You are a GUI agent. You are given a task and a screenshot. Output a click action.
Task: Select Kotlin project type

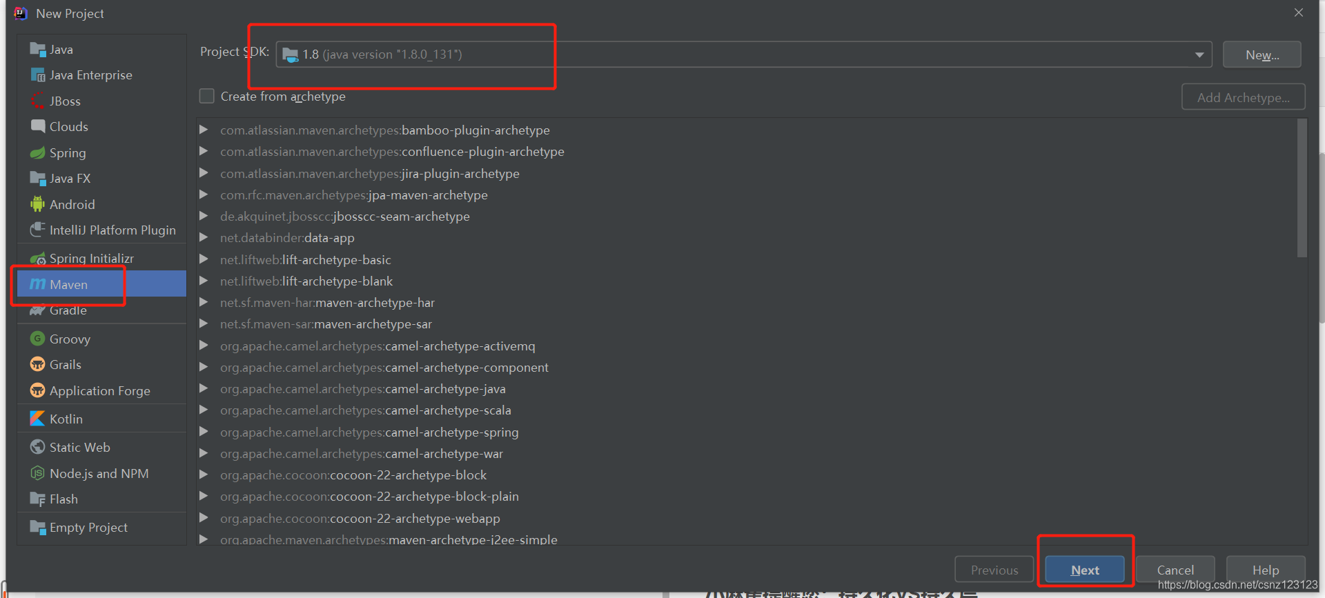click(x=101, y=419)
